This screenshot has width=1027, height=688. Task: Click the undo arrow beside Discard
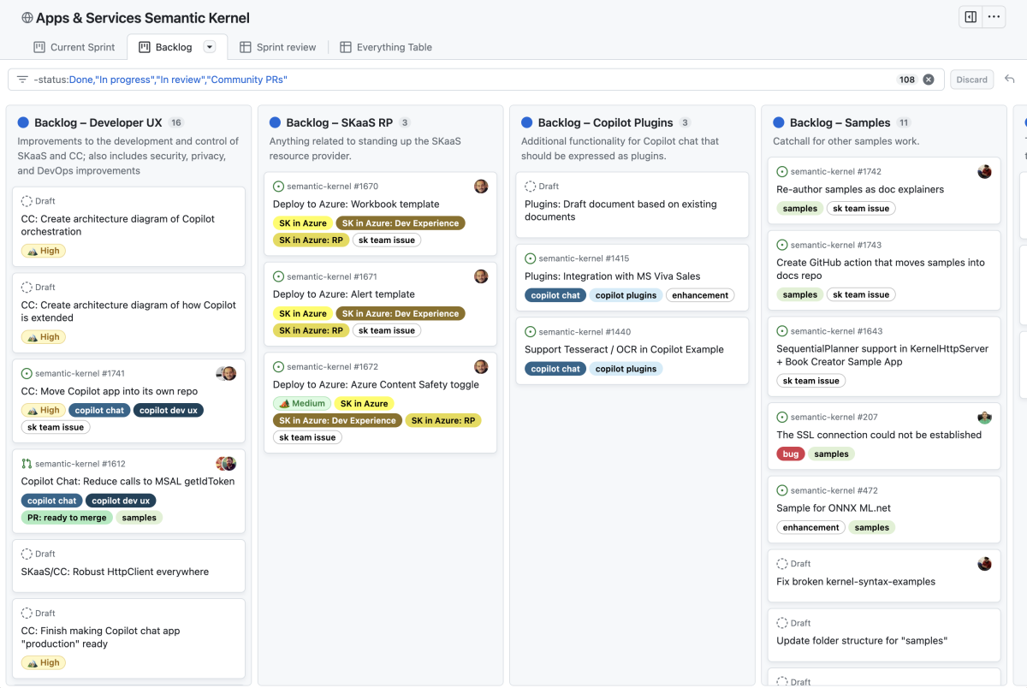pos(1010,80)
